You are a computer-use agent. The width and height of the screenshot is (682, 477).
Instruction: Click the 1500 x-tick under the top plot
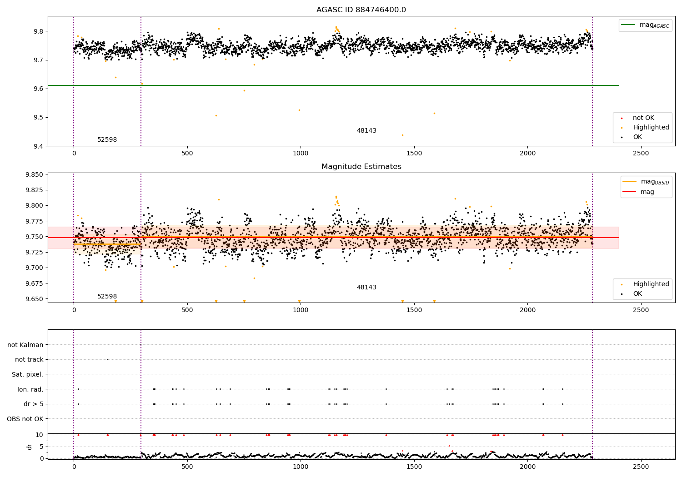(414, 154)
